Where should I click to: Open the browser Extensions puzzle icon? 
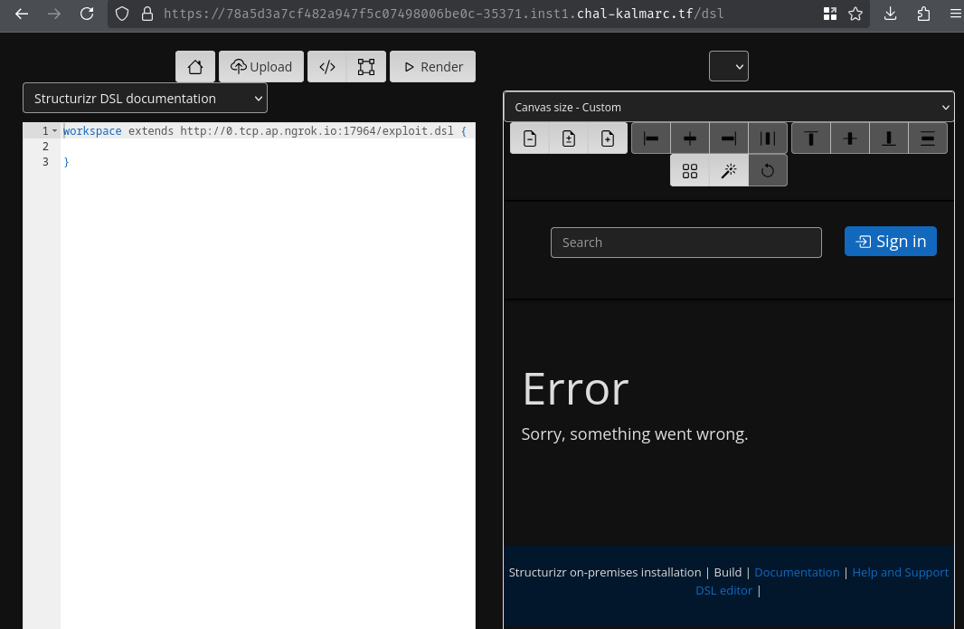coord(923,14)
